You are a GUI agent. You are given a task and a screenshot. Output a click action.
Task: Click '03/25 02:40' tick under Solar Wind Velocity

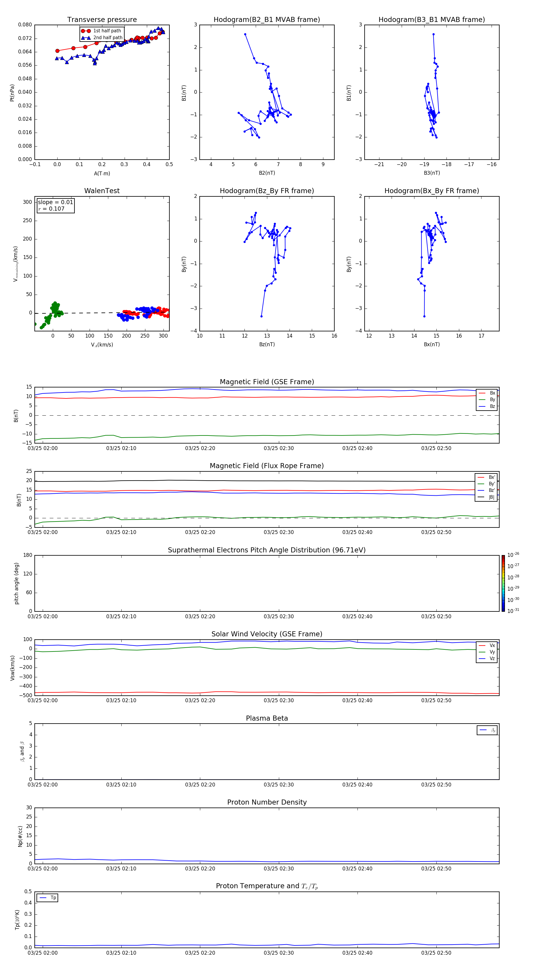[357, 700]
